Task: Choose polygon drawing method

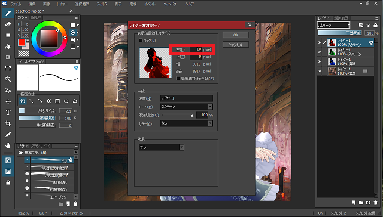Action: tap(75, 101)
